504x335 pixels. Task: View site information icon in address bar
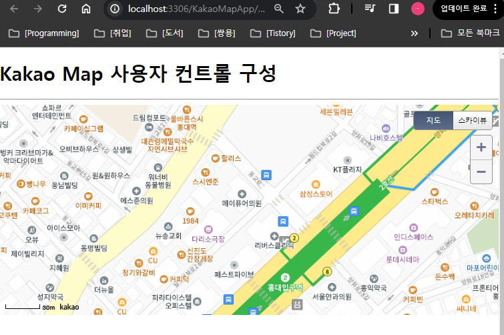[115, 9]
